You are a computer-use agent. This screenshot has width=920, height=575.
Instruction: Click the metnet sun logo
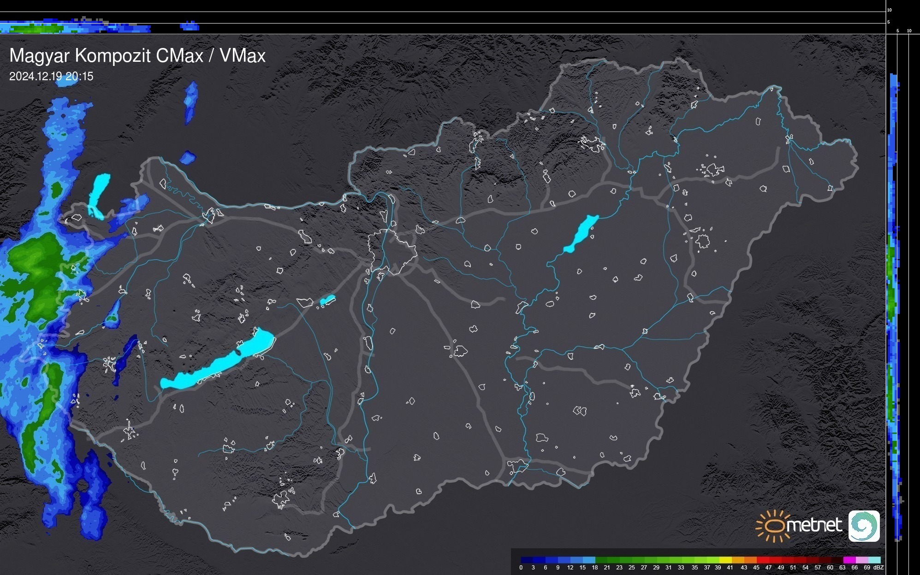[x=775, y=526]
